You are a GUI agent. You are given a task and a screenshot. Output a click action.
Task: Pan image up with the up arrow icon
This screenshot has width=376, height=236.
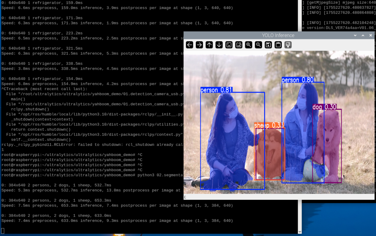click(209, 45)
